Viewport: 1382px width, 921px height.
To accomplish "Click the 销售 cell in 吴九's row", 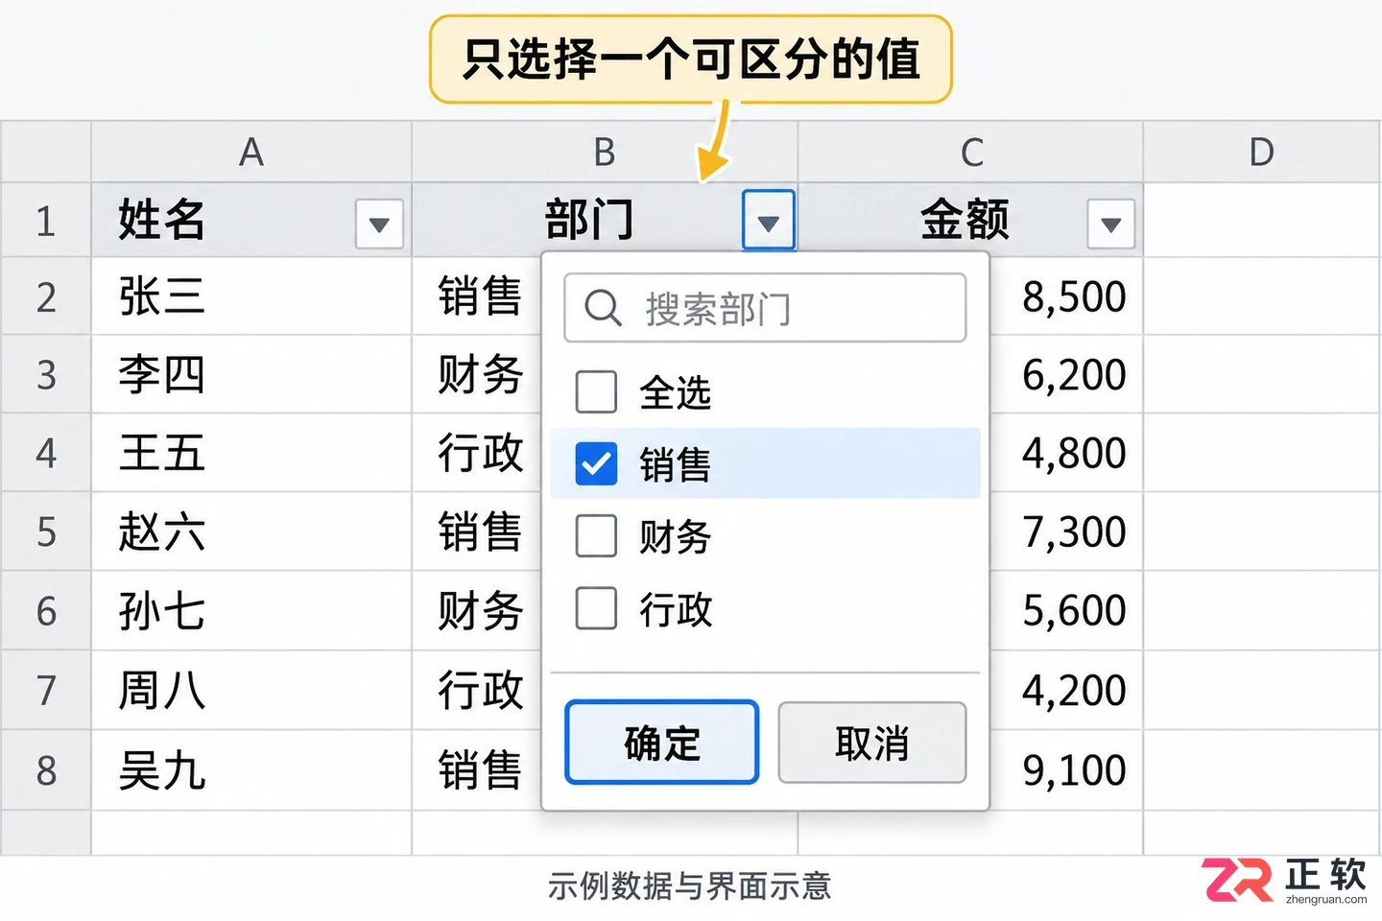I will click(477, 770).
